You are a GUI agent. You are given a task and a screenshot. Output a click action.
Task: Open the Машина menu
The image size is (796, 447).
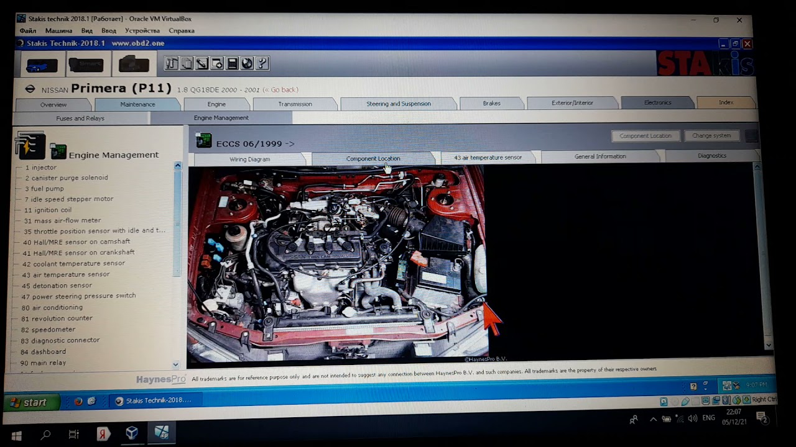coord(58,30)
